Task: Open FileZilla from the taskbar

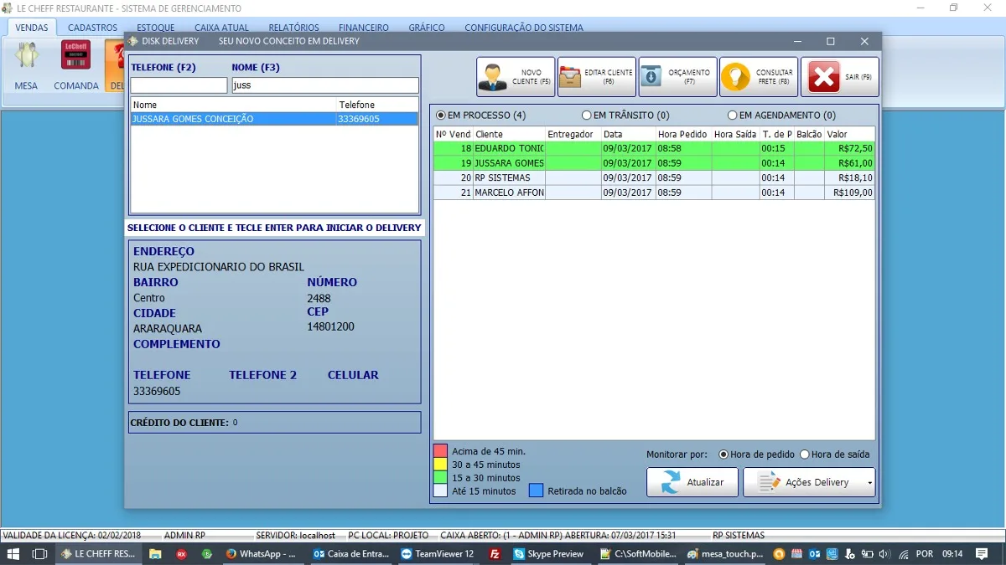Action: pyautogui.click(x=495, y=554)
